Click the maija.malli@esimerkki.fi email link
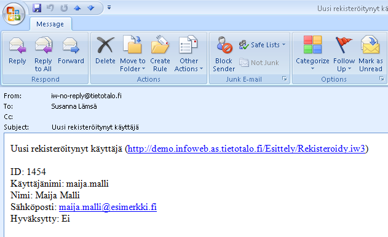This screenshot has height=237, width=388. [108, 207]
